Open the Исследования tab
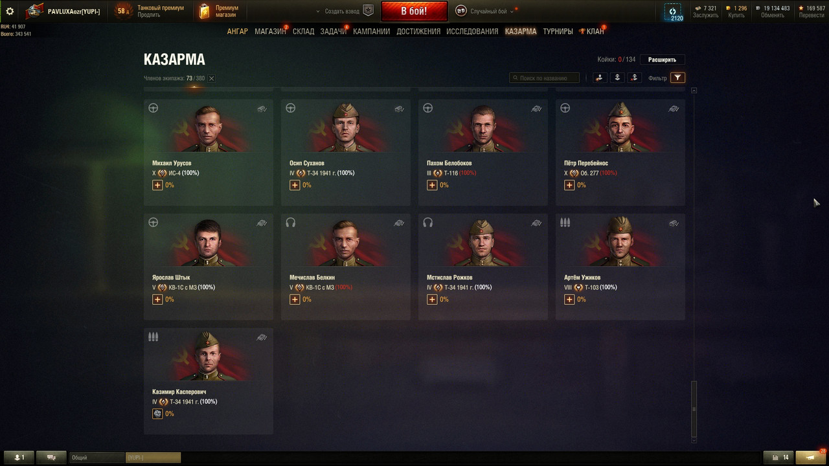Screen dimensions: 829x466 (x=472, y=31)
